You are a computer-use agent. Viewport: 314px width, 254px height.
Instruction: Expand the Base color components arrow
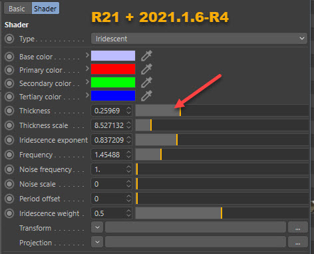(87, 55)
